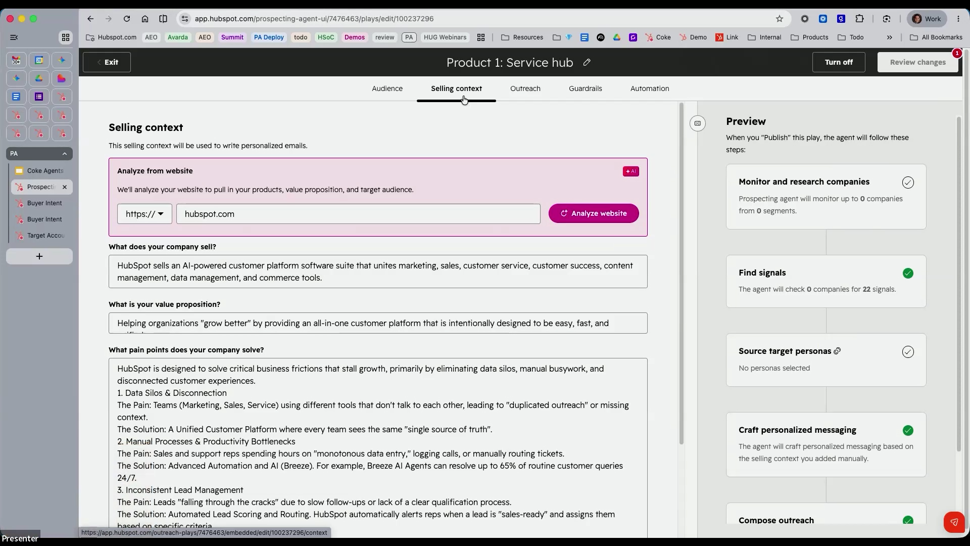Close the Prospecting tab in the sidebar

pyautogui.click(x=65, y=187)
